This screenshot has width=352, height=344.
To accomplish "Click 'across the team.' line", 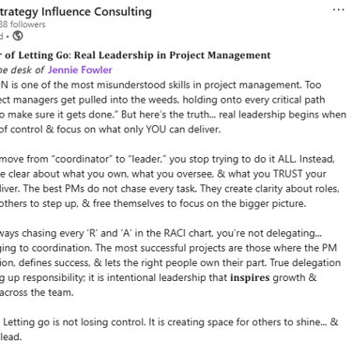I will (37, 292).
